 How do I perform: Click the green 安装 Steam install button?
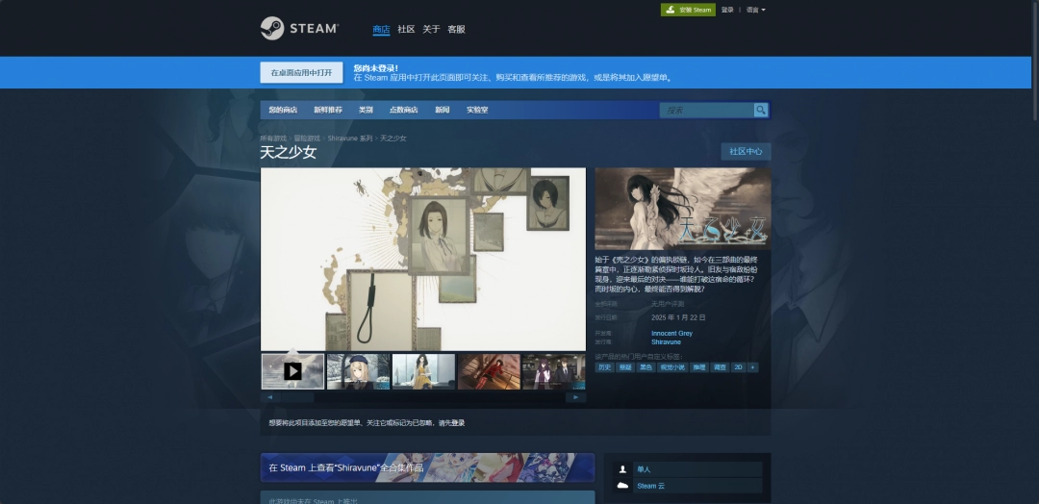[688, 10]
